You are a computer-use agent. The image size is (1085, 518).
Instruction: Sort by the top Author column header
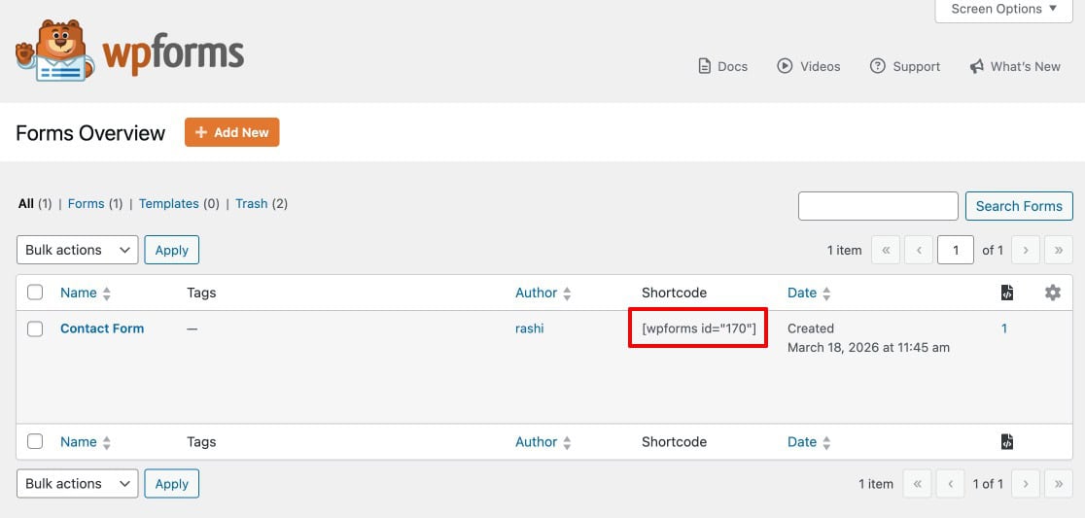[537, 293]
